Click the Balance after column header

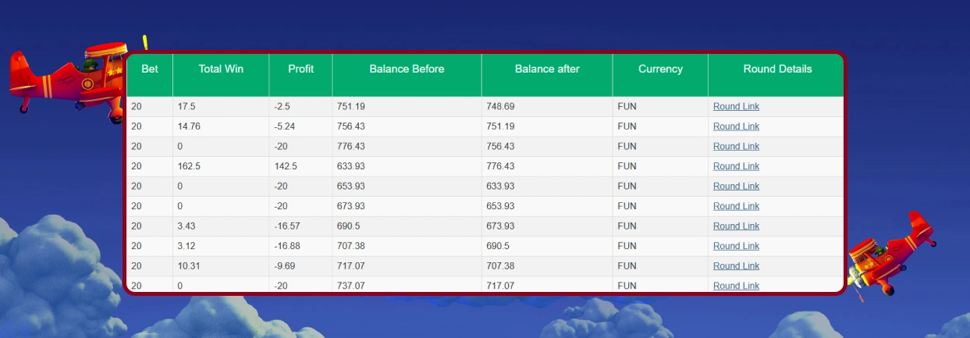coord(547,69)
